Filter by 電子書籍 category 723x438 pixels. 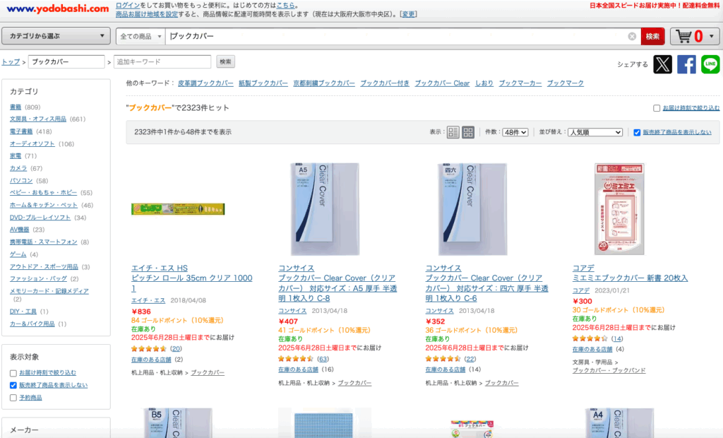(x=21, y=131)
